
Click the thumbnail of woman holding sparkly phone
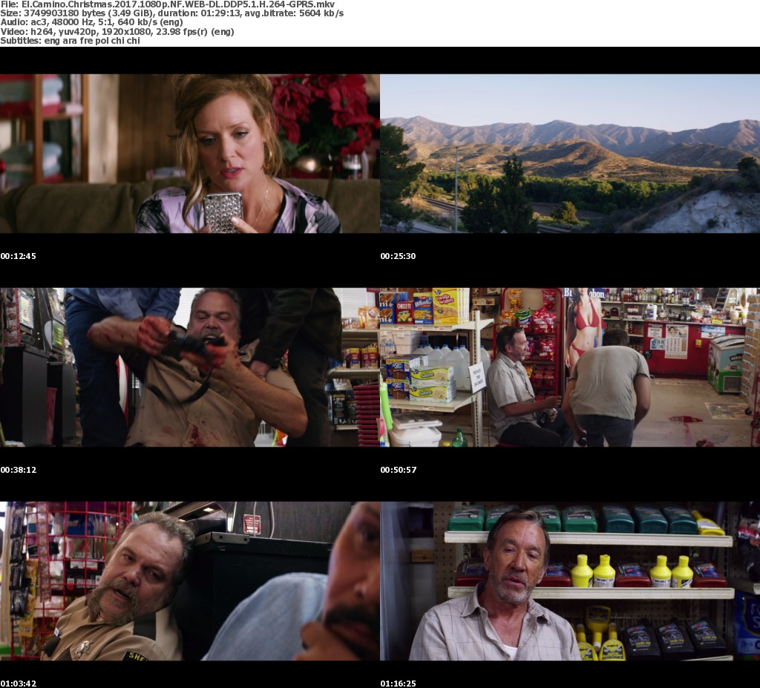tap(190, 154)
